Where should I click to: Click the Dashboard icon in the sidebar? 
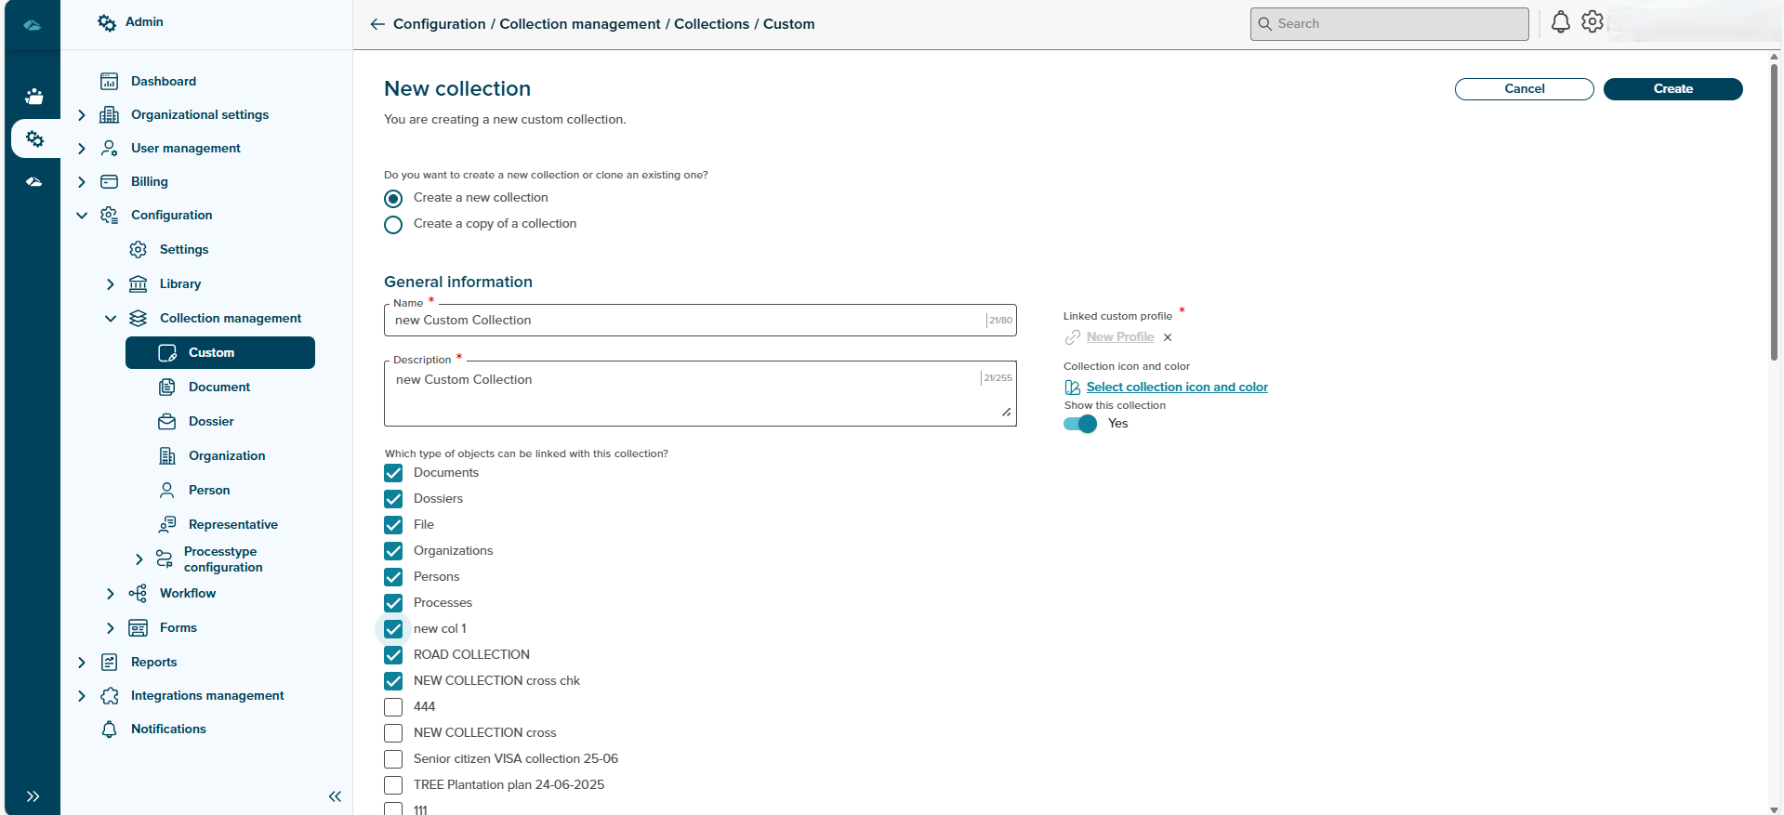point(110,82)
